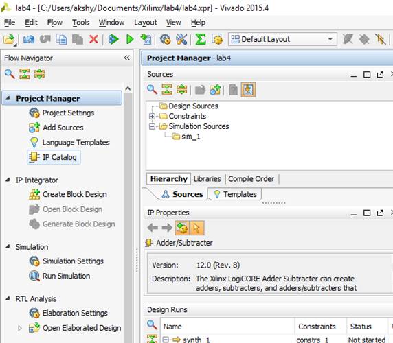Image resolution: width=393 pixels, height=343 pixels.
Task: Expand the Constraints folder tree node
Action: tap(152, 116)
